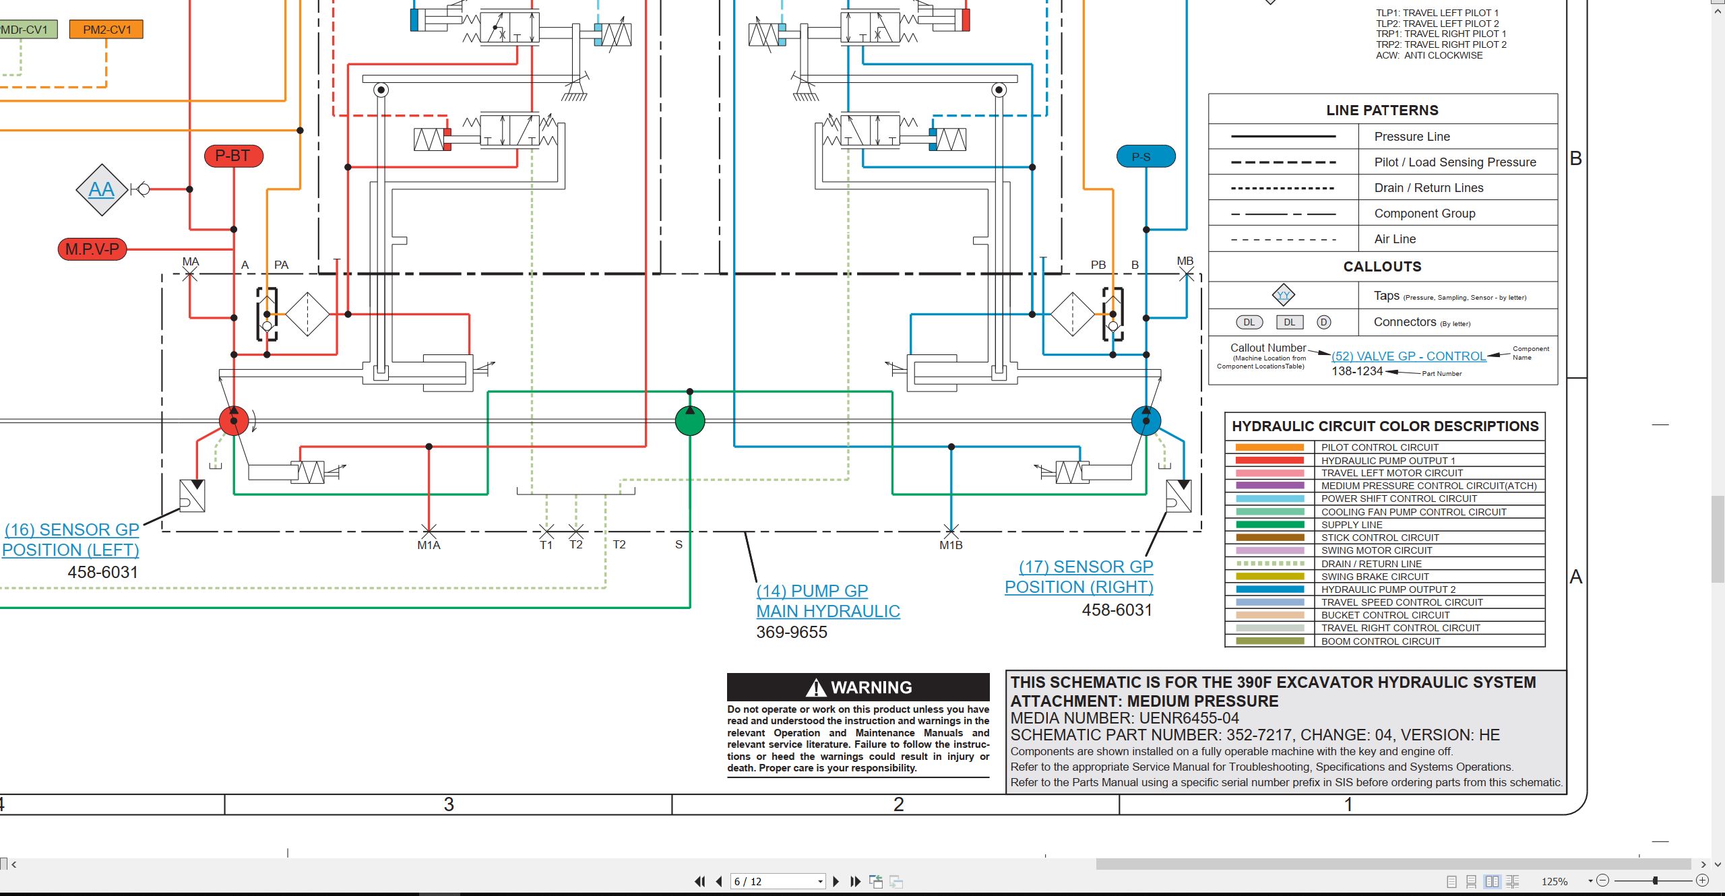The width and height of the screenshot is (1725, 896).
Task: Click the blue pump 2 circle symbol
Action: point(1146,421)
